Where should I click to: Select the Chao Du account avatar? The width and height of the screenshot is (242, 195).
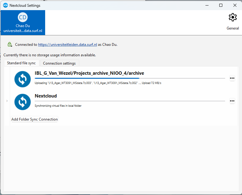[23, 17]
